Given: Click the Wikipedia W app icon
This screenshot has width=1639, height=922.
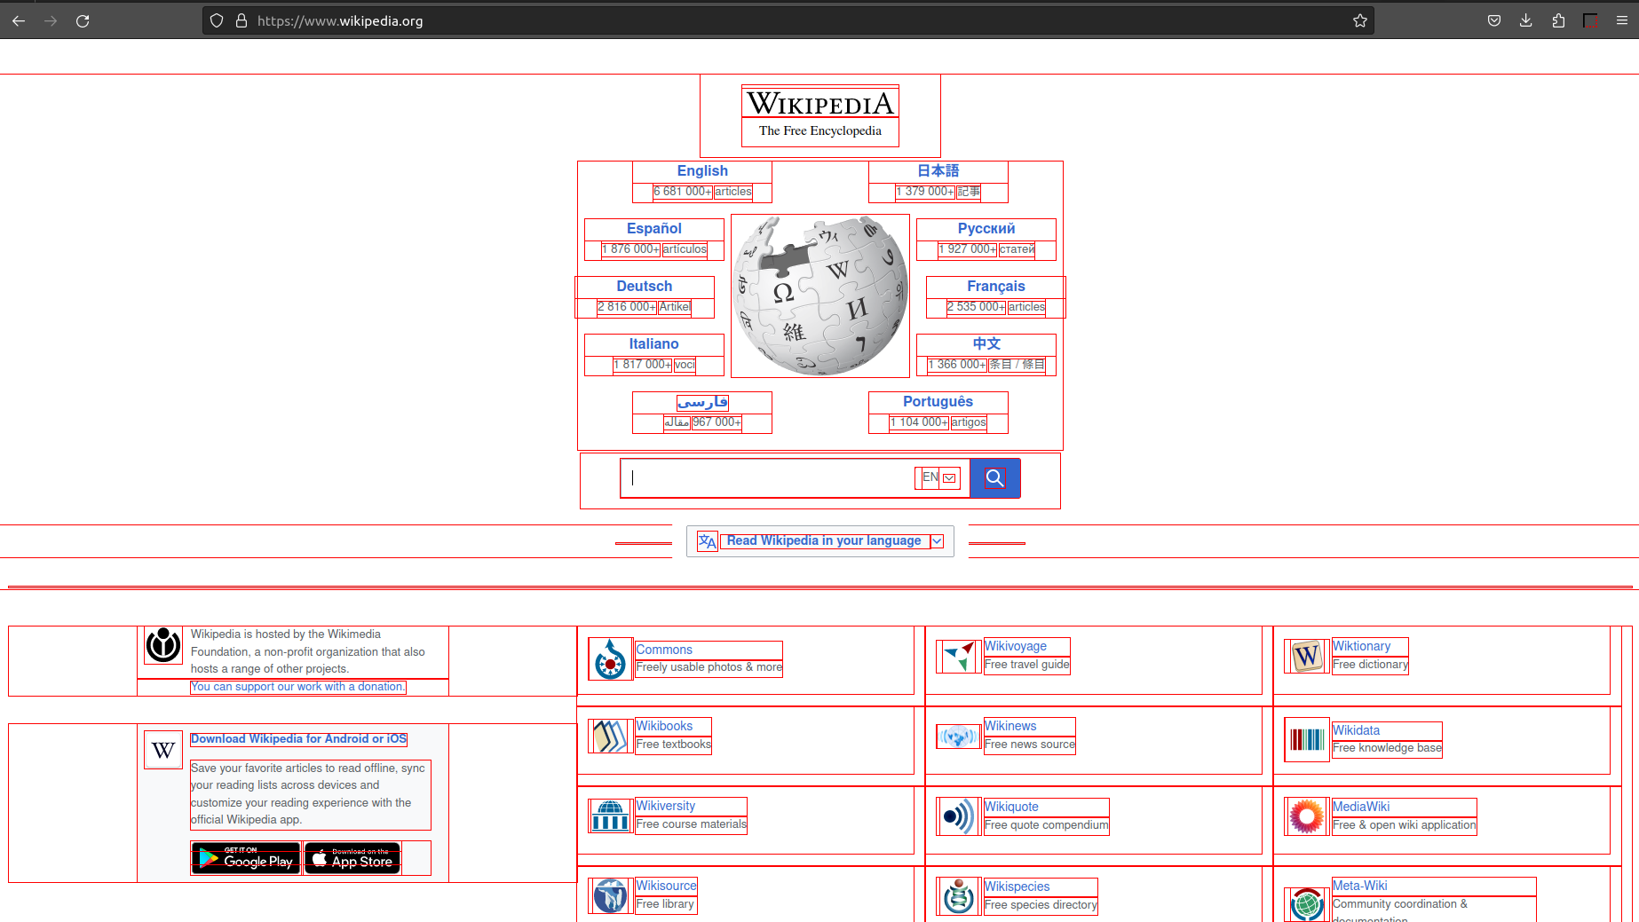Looking at the screenshot, I should [x=163, y=750].
